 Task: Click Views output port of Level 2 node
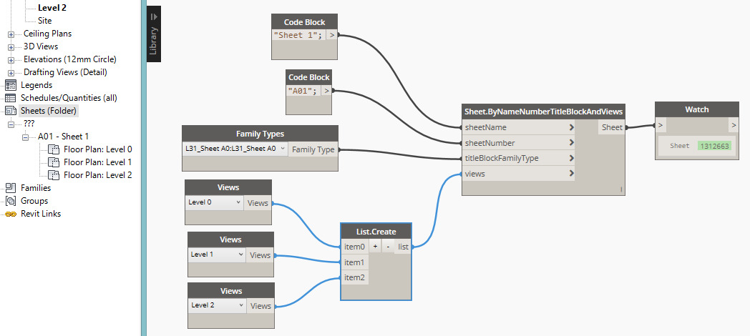coord(260,306)
